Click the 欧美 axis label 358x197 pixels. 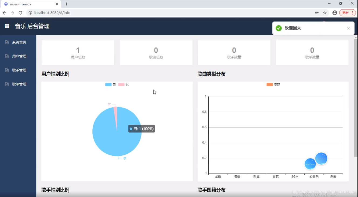click(x=256, y=177)
